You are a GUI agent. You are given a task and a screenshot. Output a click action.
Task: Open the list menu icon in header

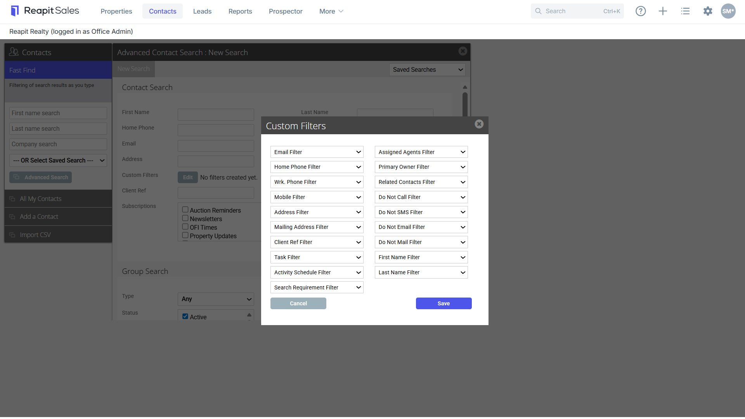pyautogui.click(x=685, y=11)
